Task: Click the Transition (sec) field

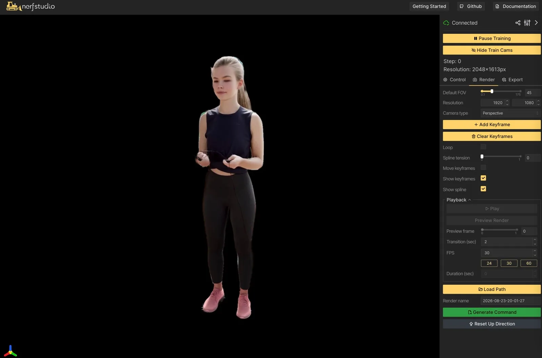Action: pos(509,242)
